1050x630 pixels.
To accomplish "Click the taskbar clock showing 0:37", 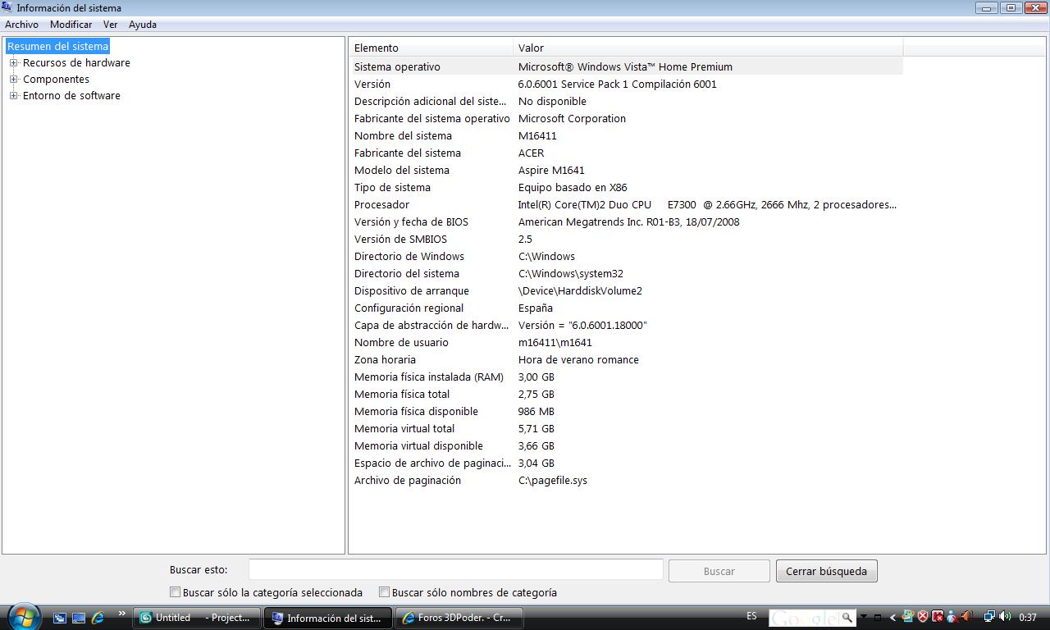I will 1027,618.
